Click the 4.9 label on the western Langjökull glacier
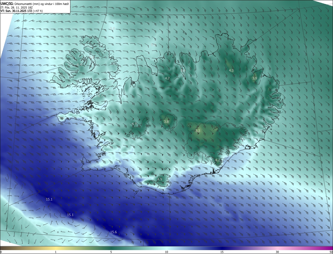The width and height of the screenshot is (333, 254). point(134,124)
